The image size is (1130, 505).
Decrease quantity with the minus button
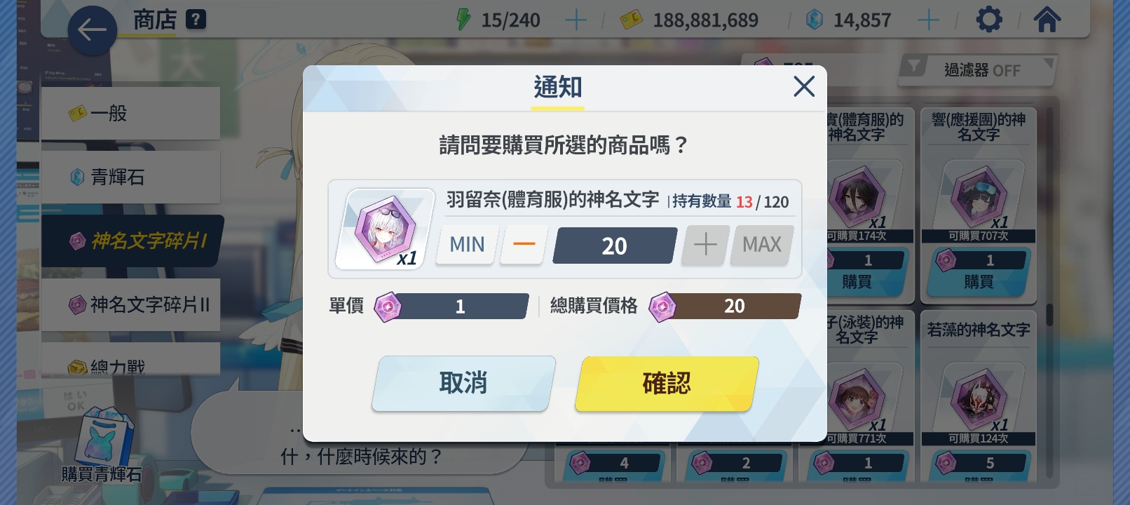point(524,245)
